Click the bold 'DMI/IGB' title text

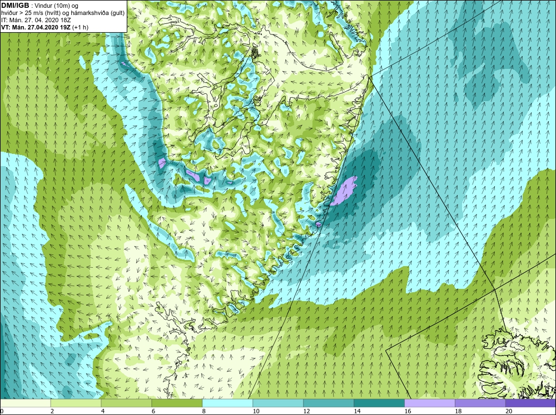click(x=15, y=6)
